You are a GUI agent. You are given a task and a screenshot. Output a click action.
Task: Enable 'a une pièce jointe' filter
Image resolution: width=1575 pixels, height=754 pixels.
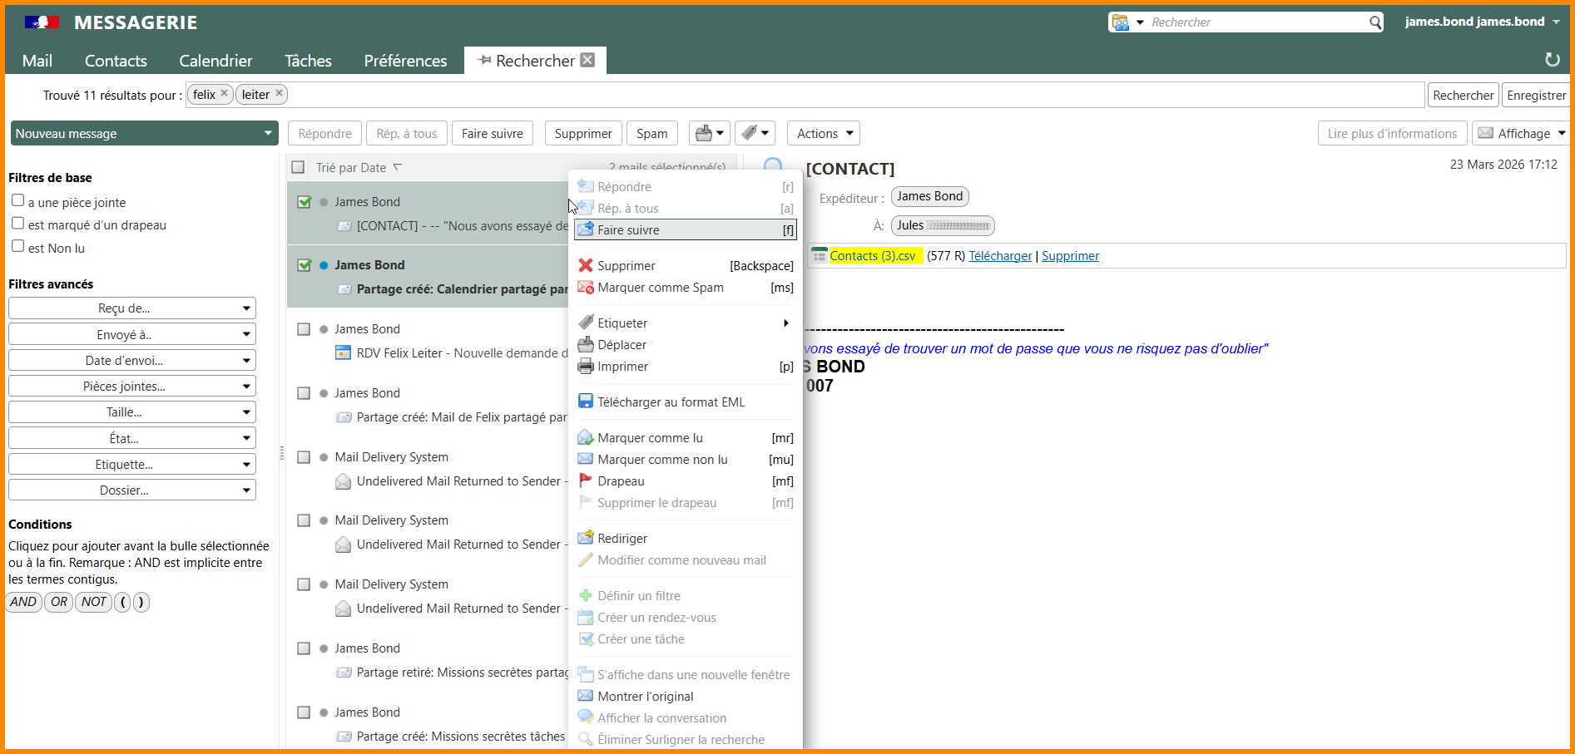pyautogui.click(x=18, y=201)
